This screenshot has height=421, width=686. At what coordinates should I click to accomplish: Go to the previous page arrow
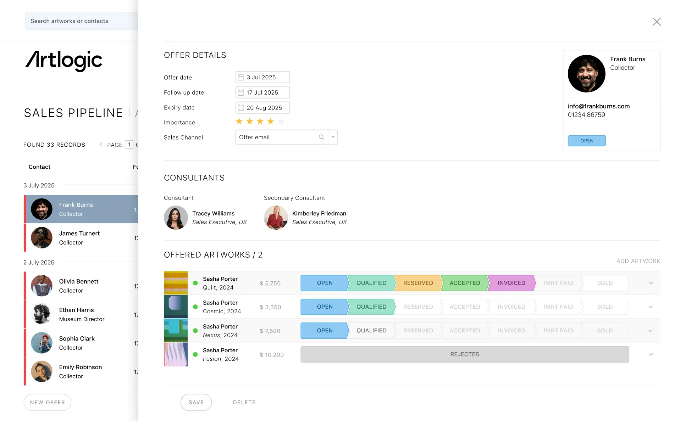coord(101,145)
